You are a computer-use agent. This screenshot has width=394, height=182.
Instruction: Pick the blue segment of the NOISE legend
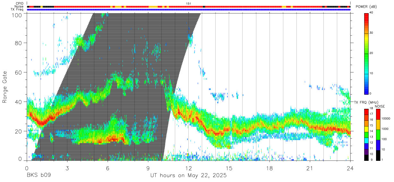[378, 145]
